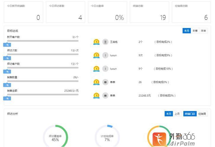Click the avatar in the 26 sales row
Image resolution: width=215 pixels, height=147 pixels.
(105, 82)
